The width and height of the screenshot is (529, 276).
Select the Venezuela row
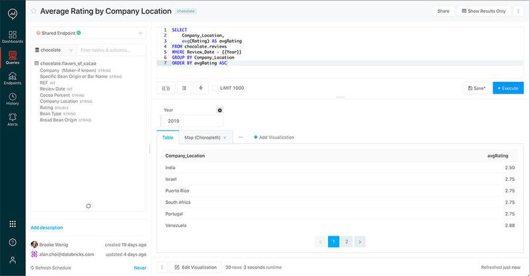click(x=340, y=225)
